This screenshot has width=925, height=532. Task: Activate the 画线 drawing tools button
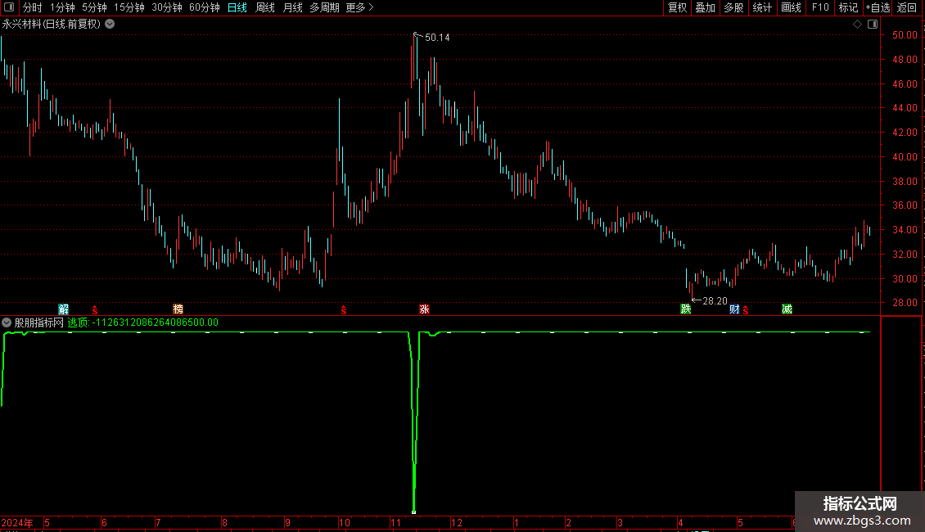point(791,7)
